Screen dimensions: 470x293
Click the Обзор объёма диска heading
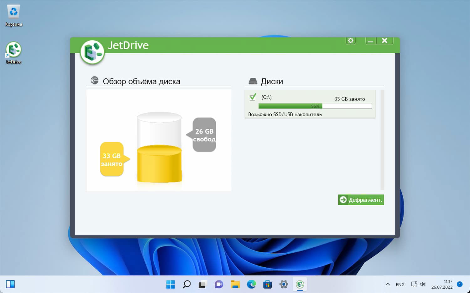[x=141, y=82]
